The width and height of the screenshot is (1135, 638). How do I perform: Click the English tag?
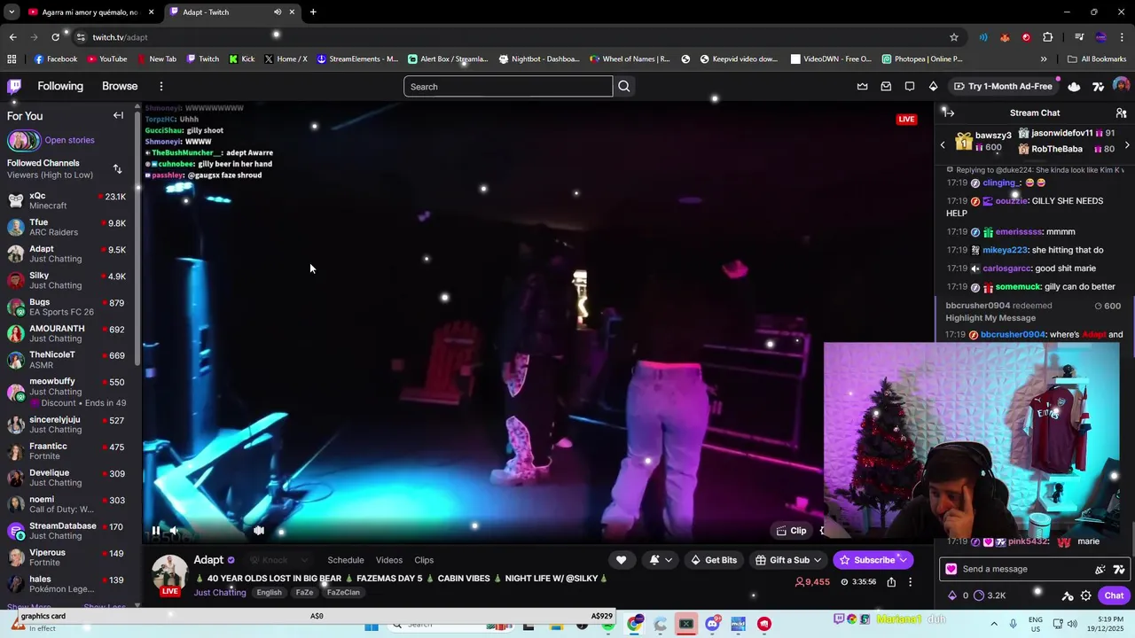click(x=269, y=593)
